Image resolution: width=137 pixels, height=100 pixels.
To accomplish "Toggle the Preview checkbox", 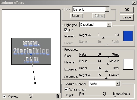I will 4,96.
